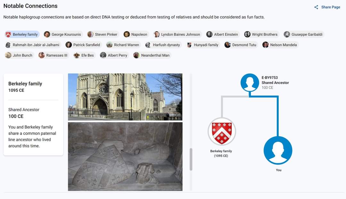Open the Nelson Mandela connection
The image size is (346, 199).
pyautogui.click(x=280, y=45)
